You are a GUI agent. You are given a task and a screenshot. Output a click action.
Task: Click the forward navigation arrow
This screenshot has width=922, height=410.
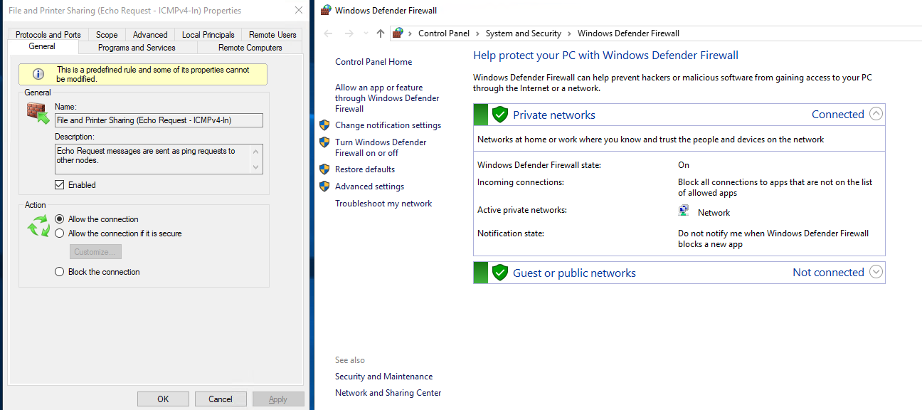pos(349,33)
